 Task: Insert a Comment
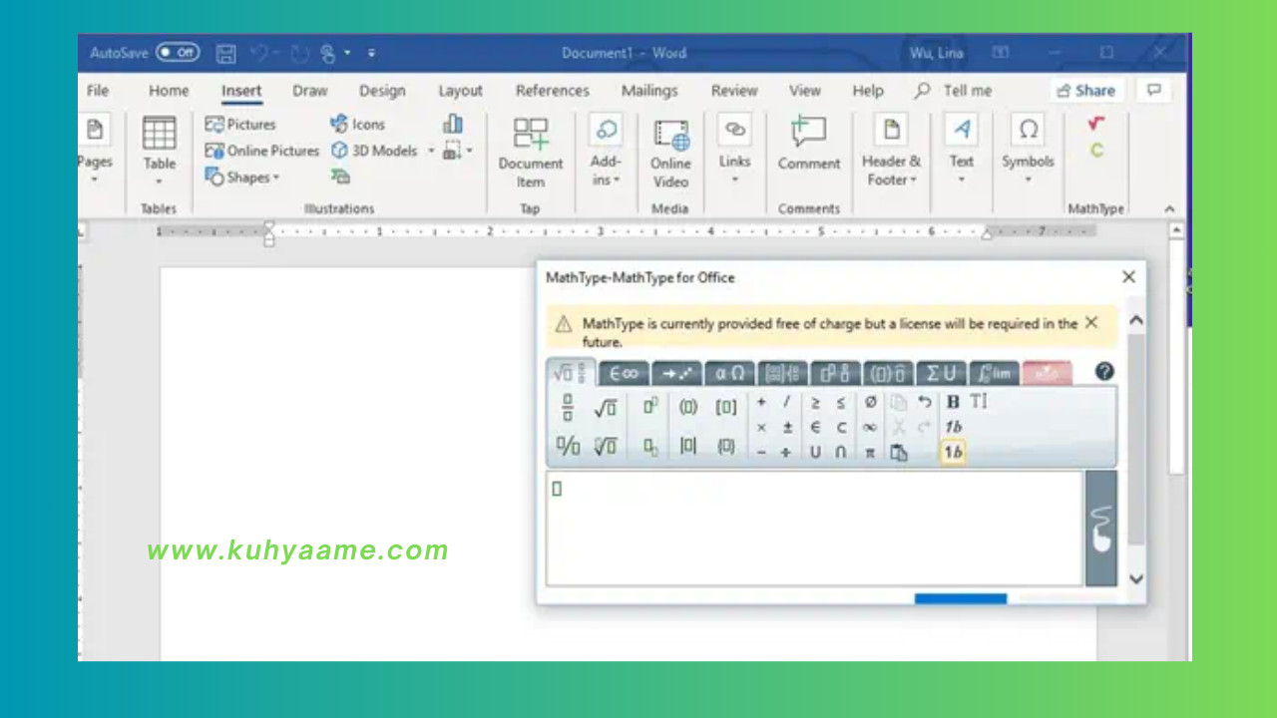click(x=809, y=145)
